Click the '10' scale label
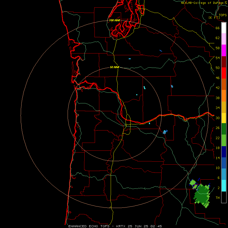 [218, 168]
